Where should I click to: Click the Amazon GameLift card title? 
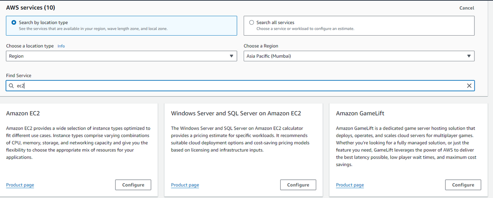pos(360,113)
